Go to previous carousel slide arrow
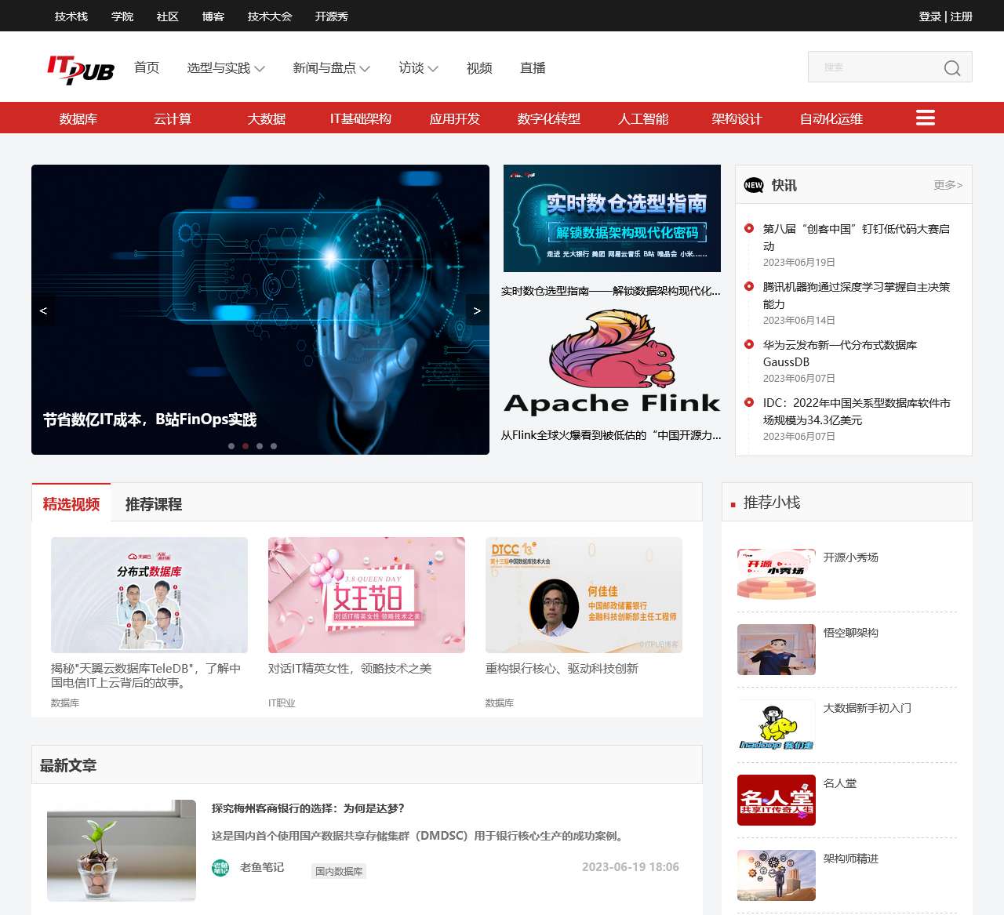 pos(43,310)
